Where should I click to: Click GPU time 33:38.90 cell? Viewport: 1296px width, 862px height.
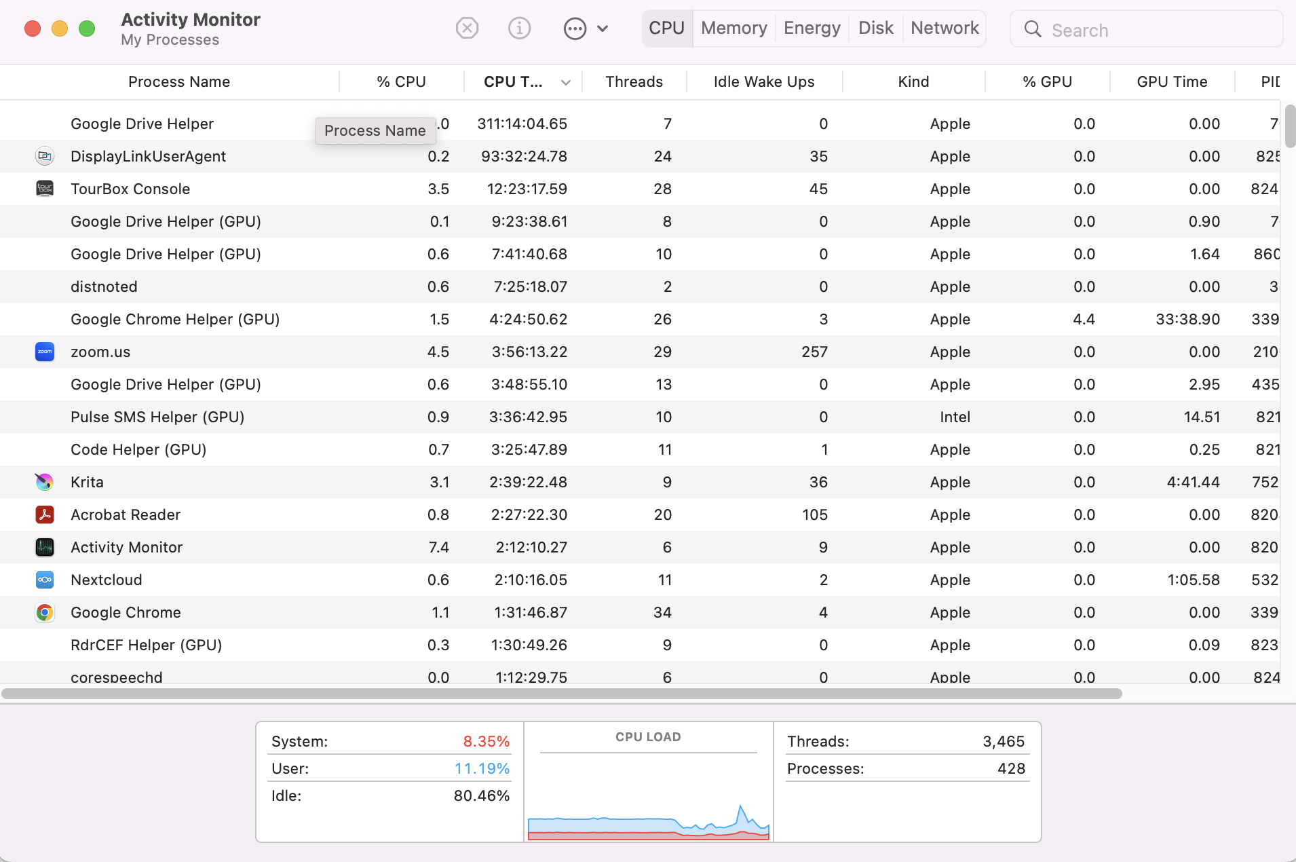[1187, 319]
